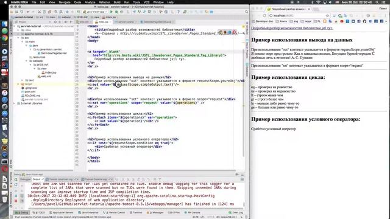Image resolution: width=390 pixels, height=219 pixels.
Task: Expand the target folder node
Action: [18, 84]
